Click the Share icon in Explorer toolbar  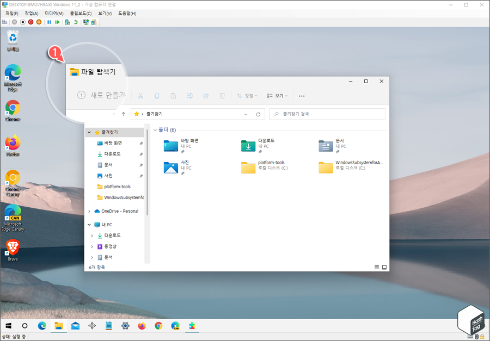[206, 96]
